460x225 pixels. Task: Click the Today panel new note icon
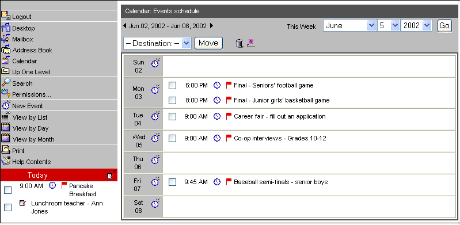point(112,175)
